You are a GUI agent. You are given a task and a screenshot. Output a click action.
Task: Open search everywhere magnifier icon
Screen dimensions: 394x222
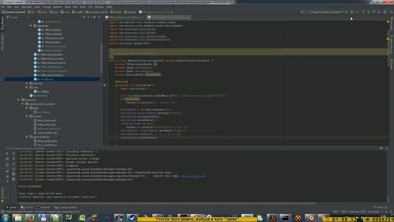pyautogui.click(x=392, y=12)
